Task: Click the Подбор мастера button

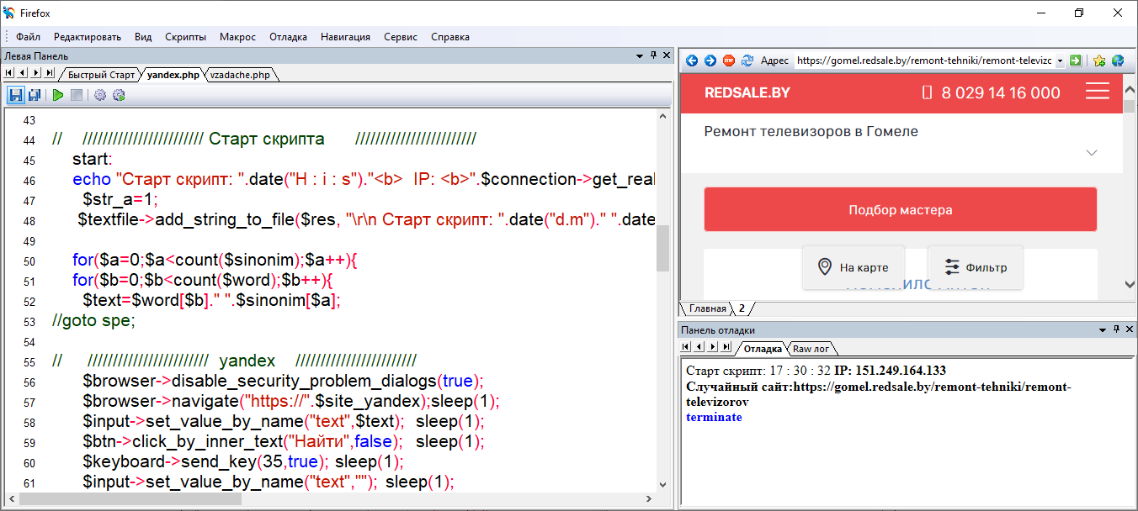Action: pos(900,209)
